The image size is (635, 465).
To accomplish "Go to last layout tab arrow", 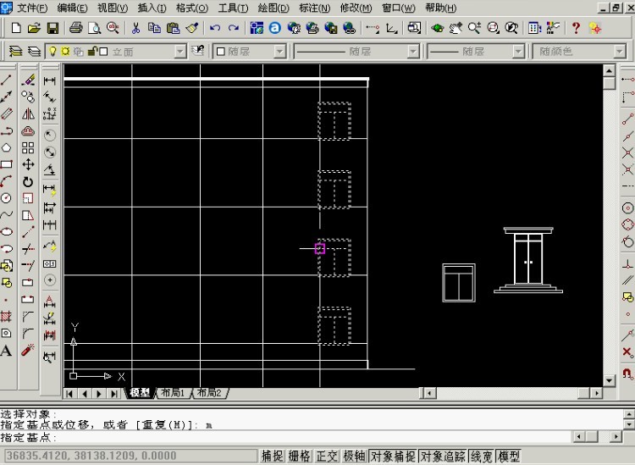I will (114, 393).
